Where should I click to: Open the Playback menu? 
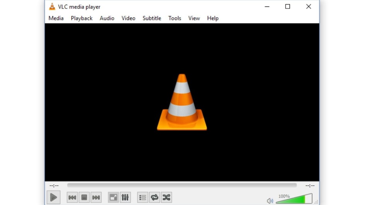click(82, 18)
